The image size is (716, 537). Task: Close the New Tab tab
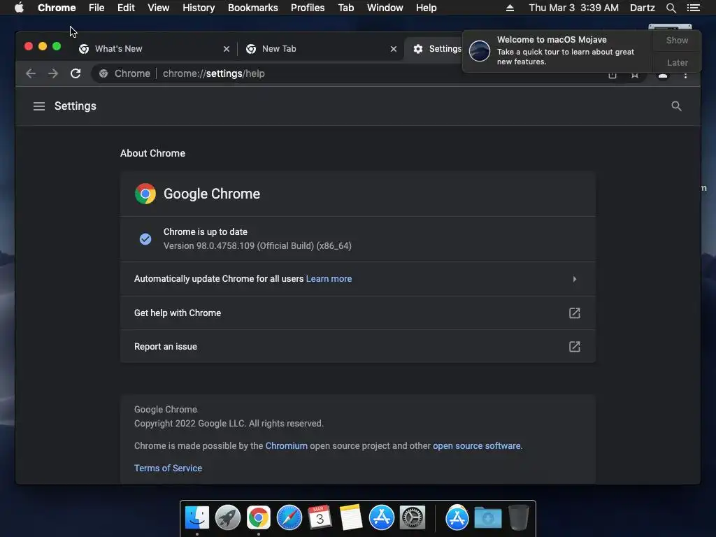point(394,49)
